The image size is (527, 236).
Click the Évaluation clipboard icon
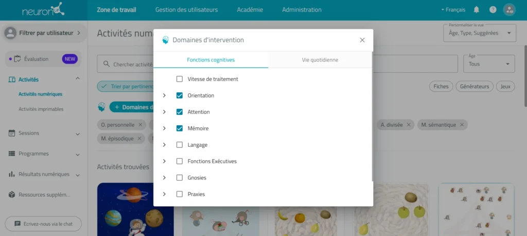[17, 58]
